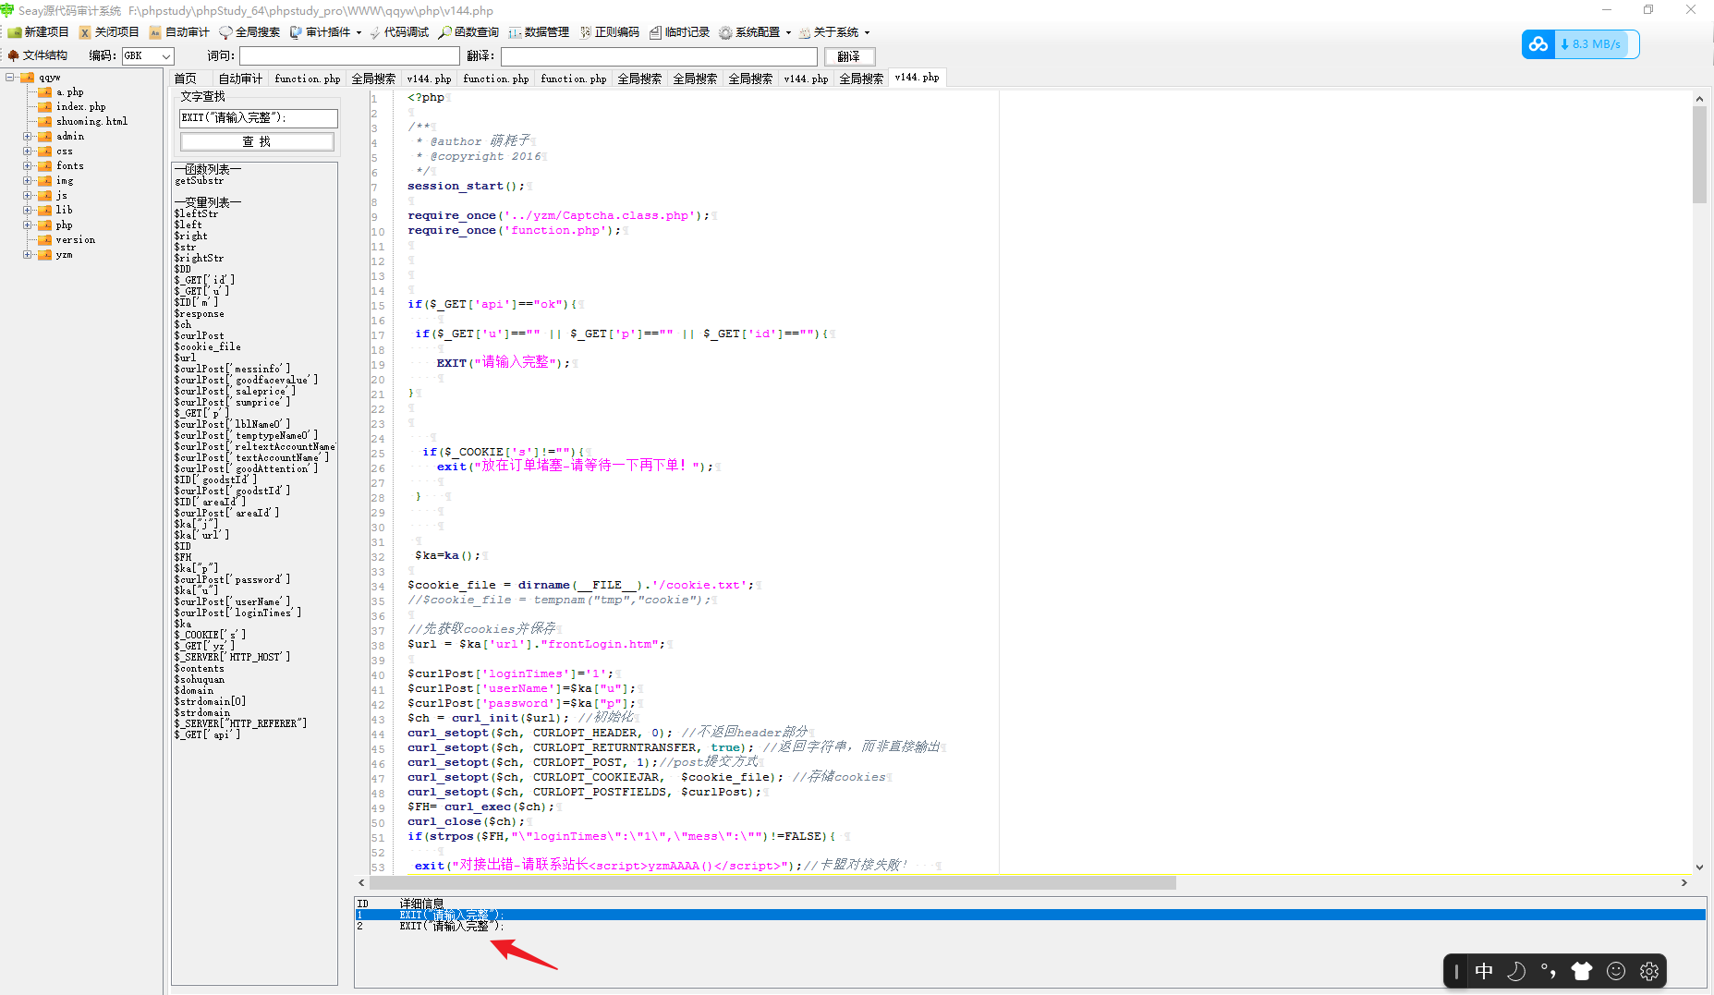The image size is (1714, 995).
Task: Expand the admin folder in the file tree
Action: (28, 136)
